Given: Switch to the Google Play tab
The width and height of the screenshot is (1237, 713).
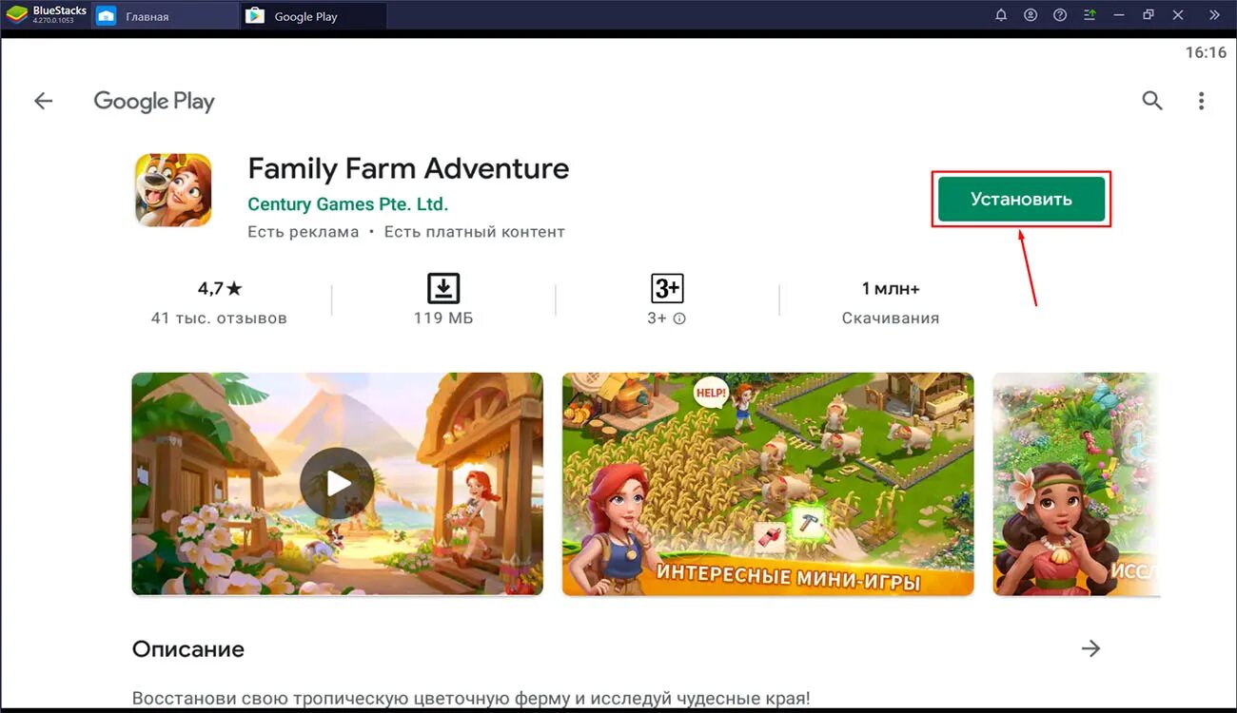Looking at the screenshot, I should click(x=314, y=16).
